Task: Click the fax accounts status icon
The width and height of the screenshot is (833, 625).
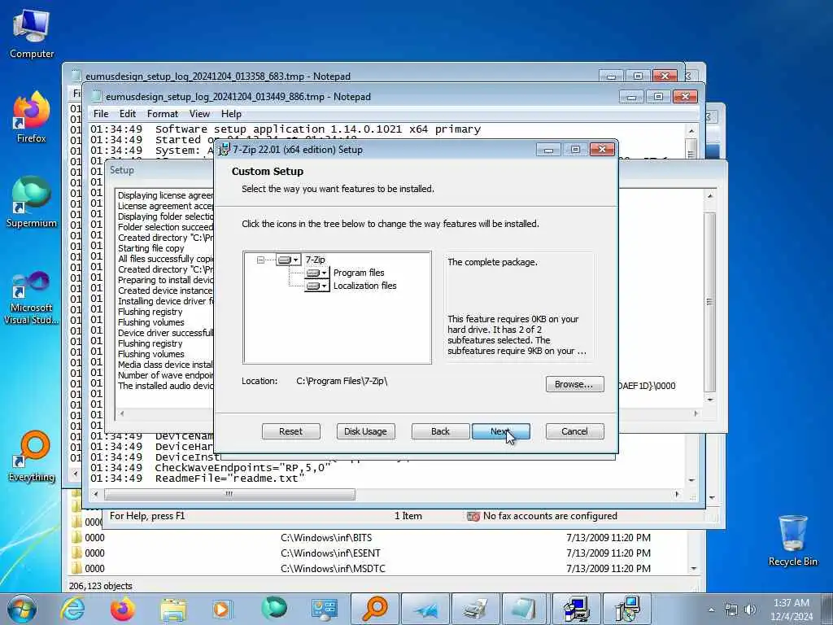Action: [x=473, y=516]
